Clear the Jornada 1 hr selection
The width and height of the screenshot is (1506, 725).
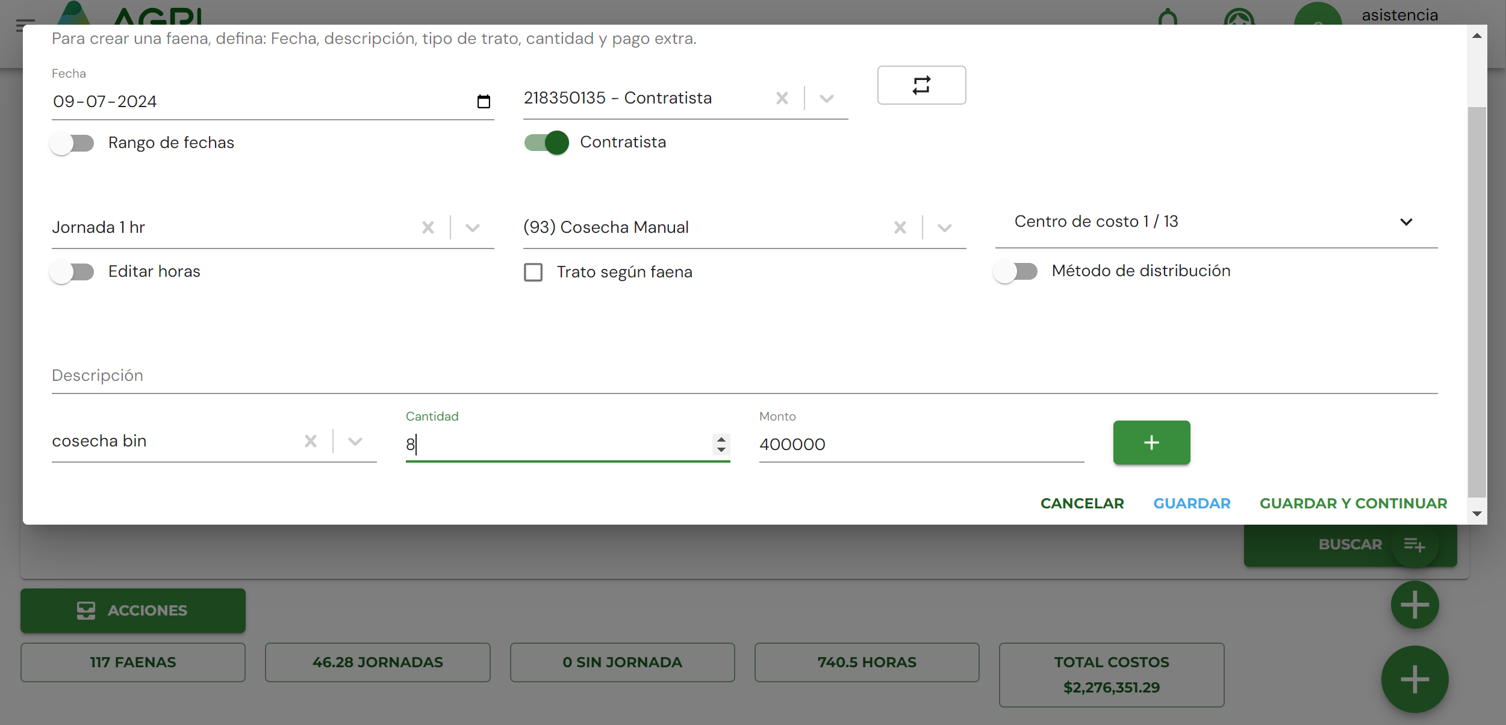(x=428, y=227)
